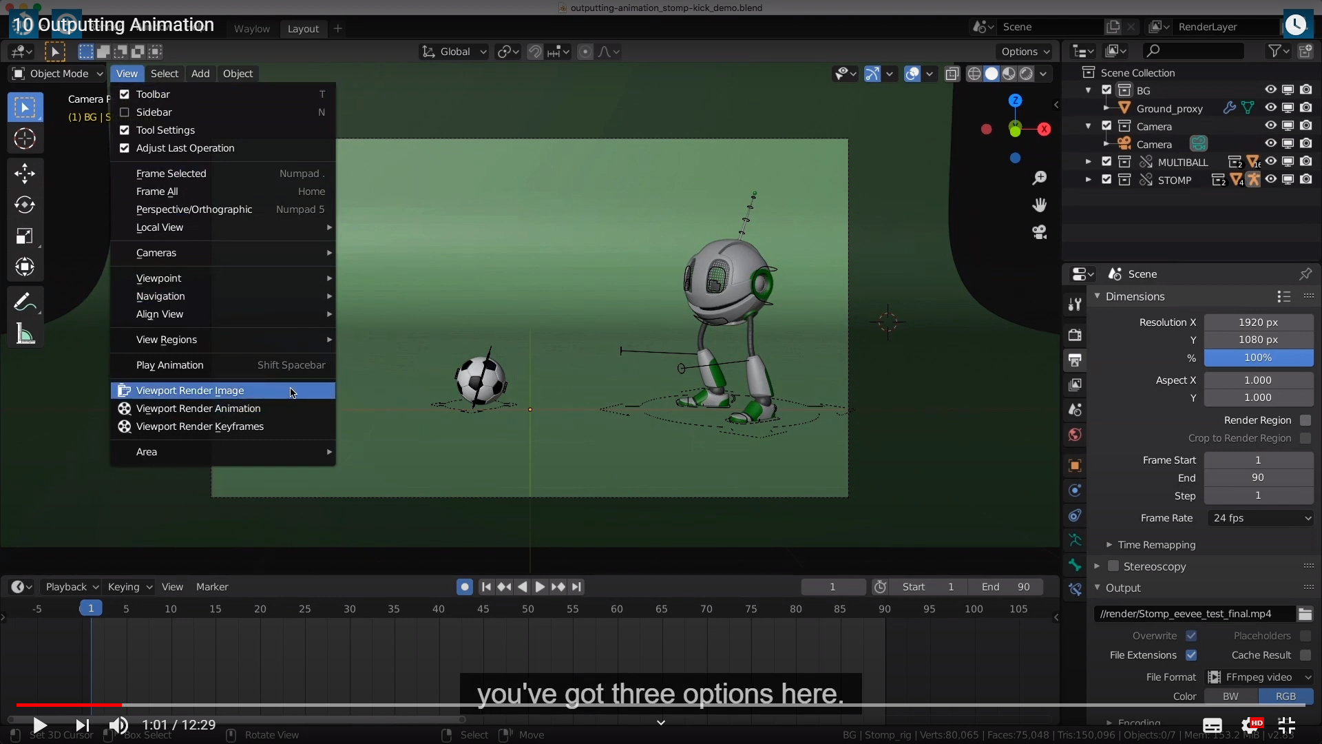Click the folder icon beside the output path

[1305, 614]
